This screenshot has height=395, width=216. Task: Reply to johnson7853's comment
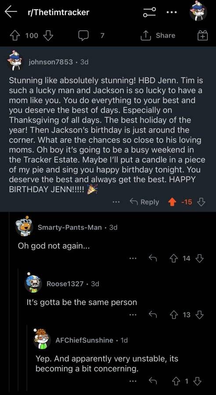click(144, 202)
